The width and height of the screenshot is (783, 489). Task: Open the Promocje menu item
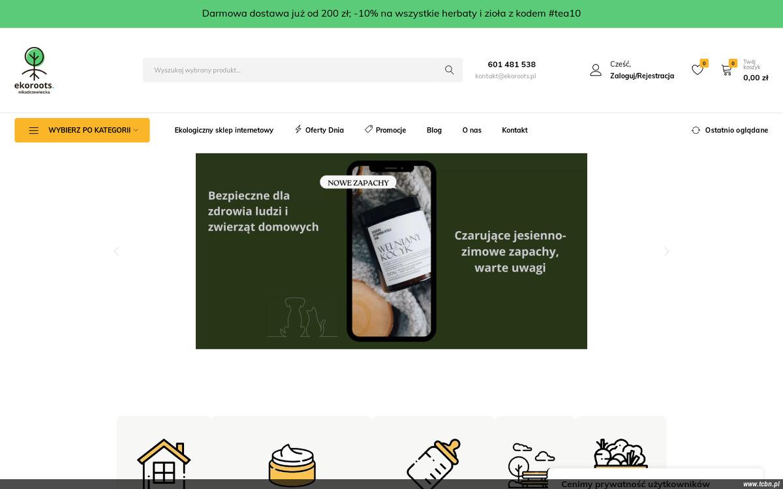391,130
